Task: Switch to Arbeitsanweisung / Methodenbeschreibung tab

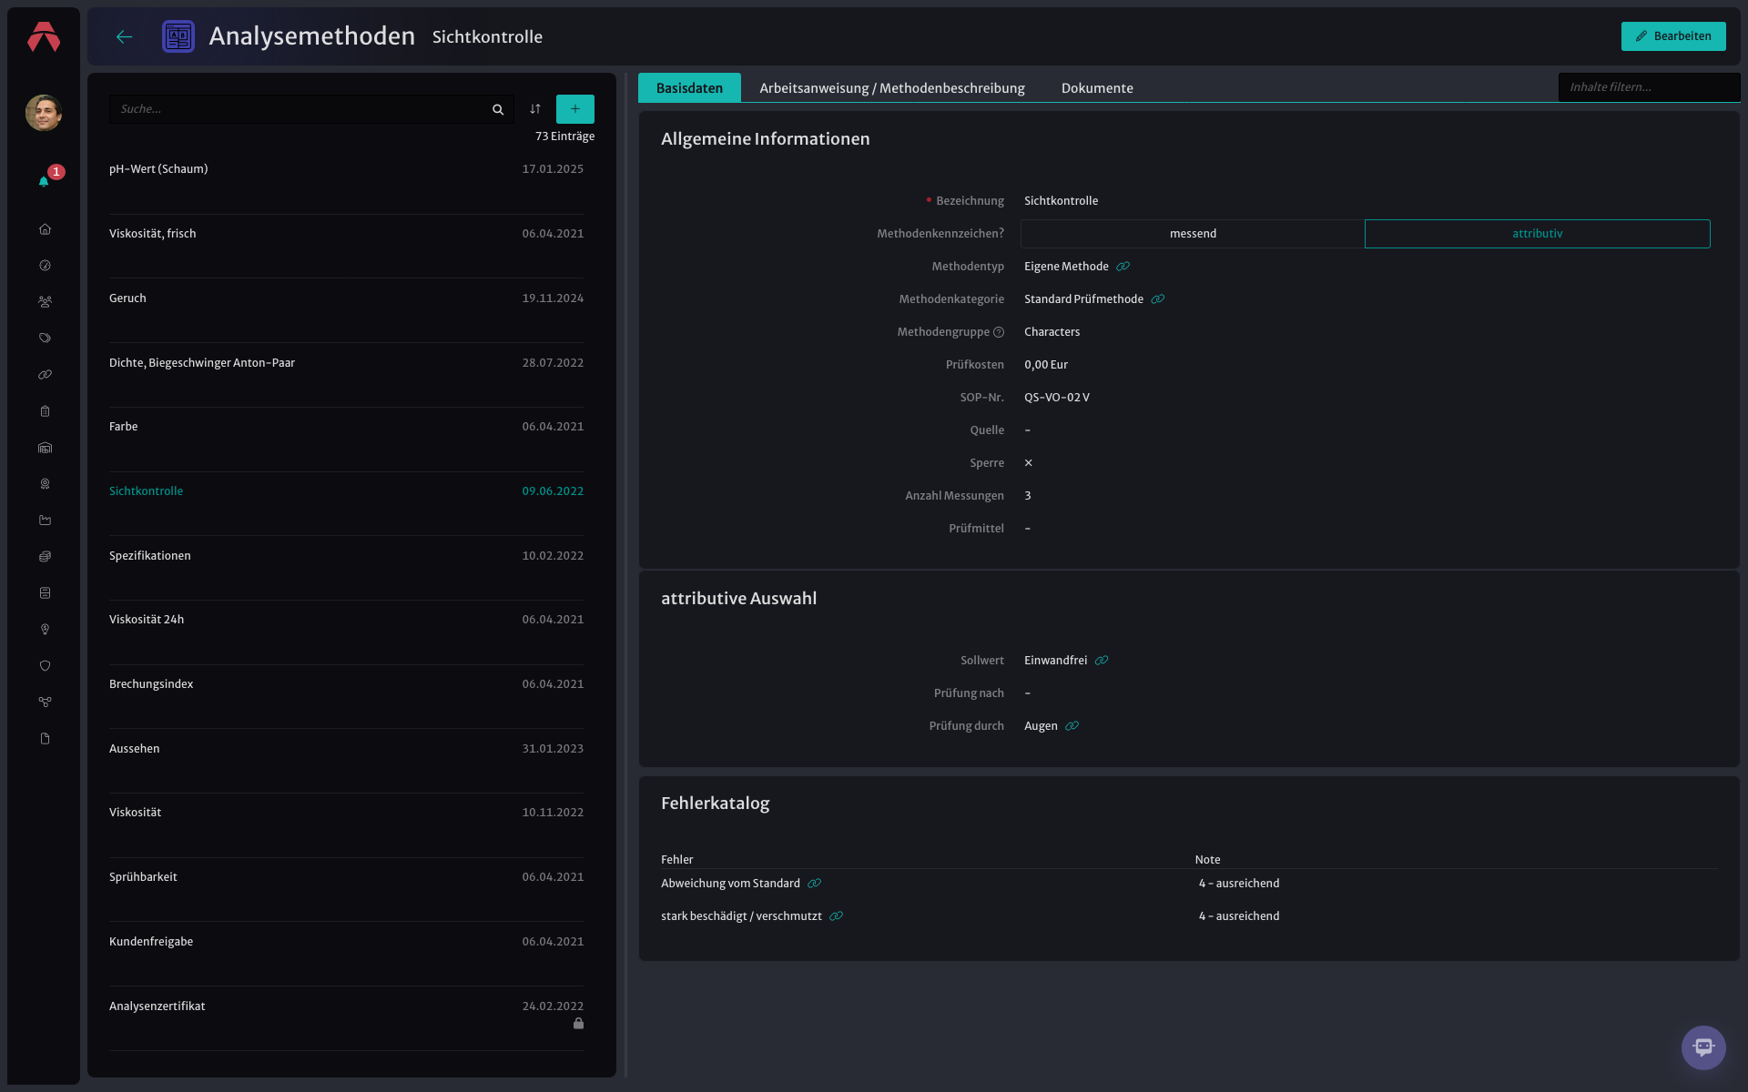Action: click(x=892, y=88)
